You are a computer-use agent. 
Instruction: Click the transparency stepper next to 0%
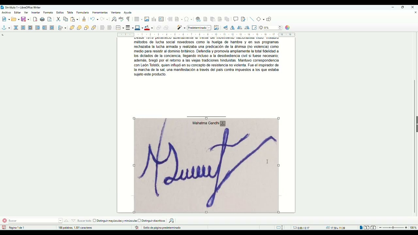click(x=280, y=28)
